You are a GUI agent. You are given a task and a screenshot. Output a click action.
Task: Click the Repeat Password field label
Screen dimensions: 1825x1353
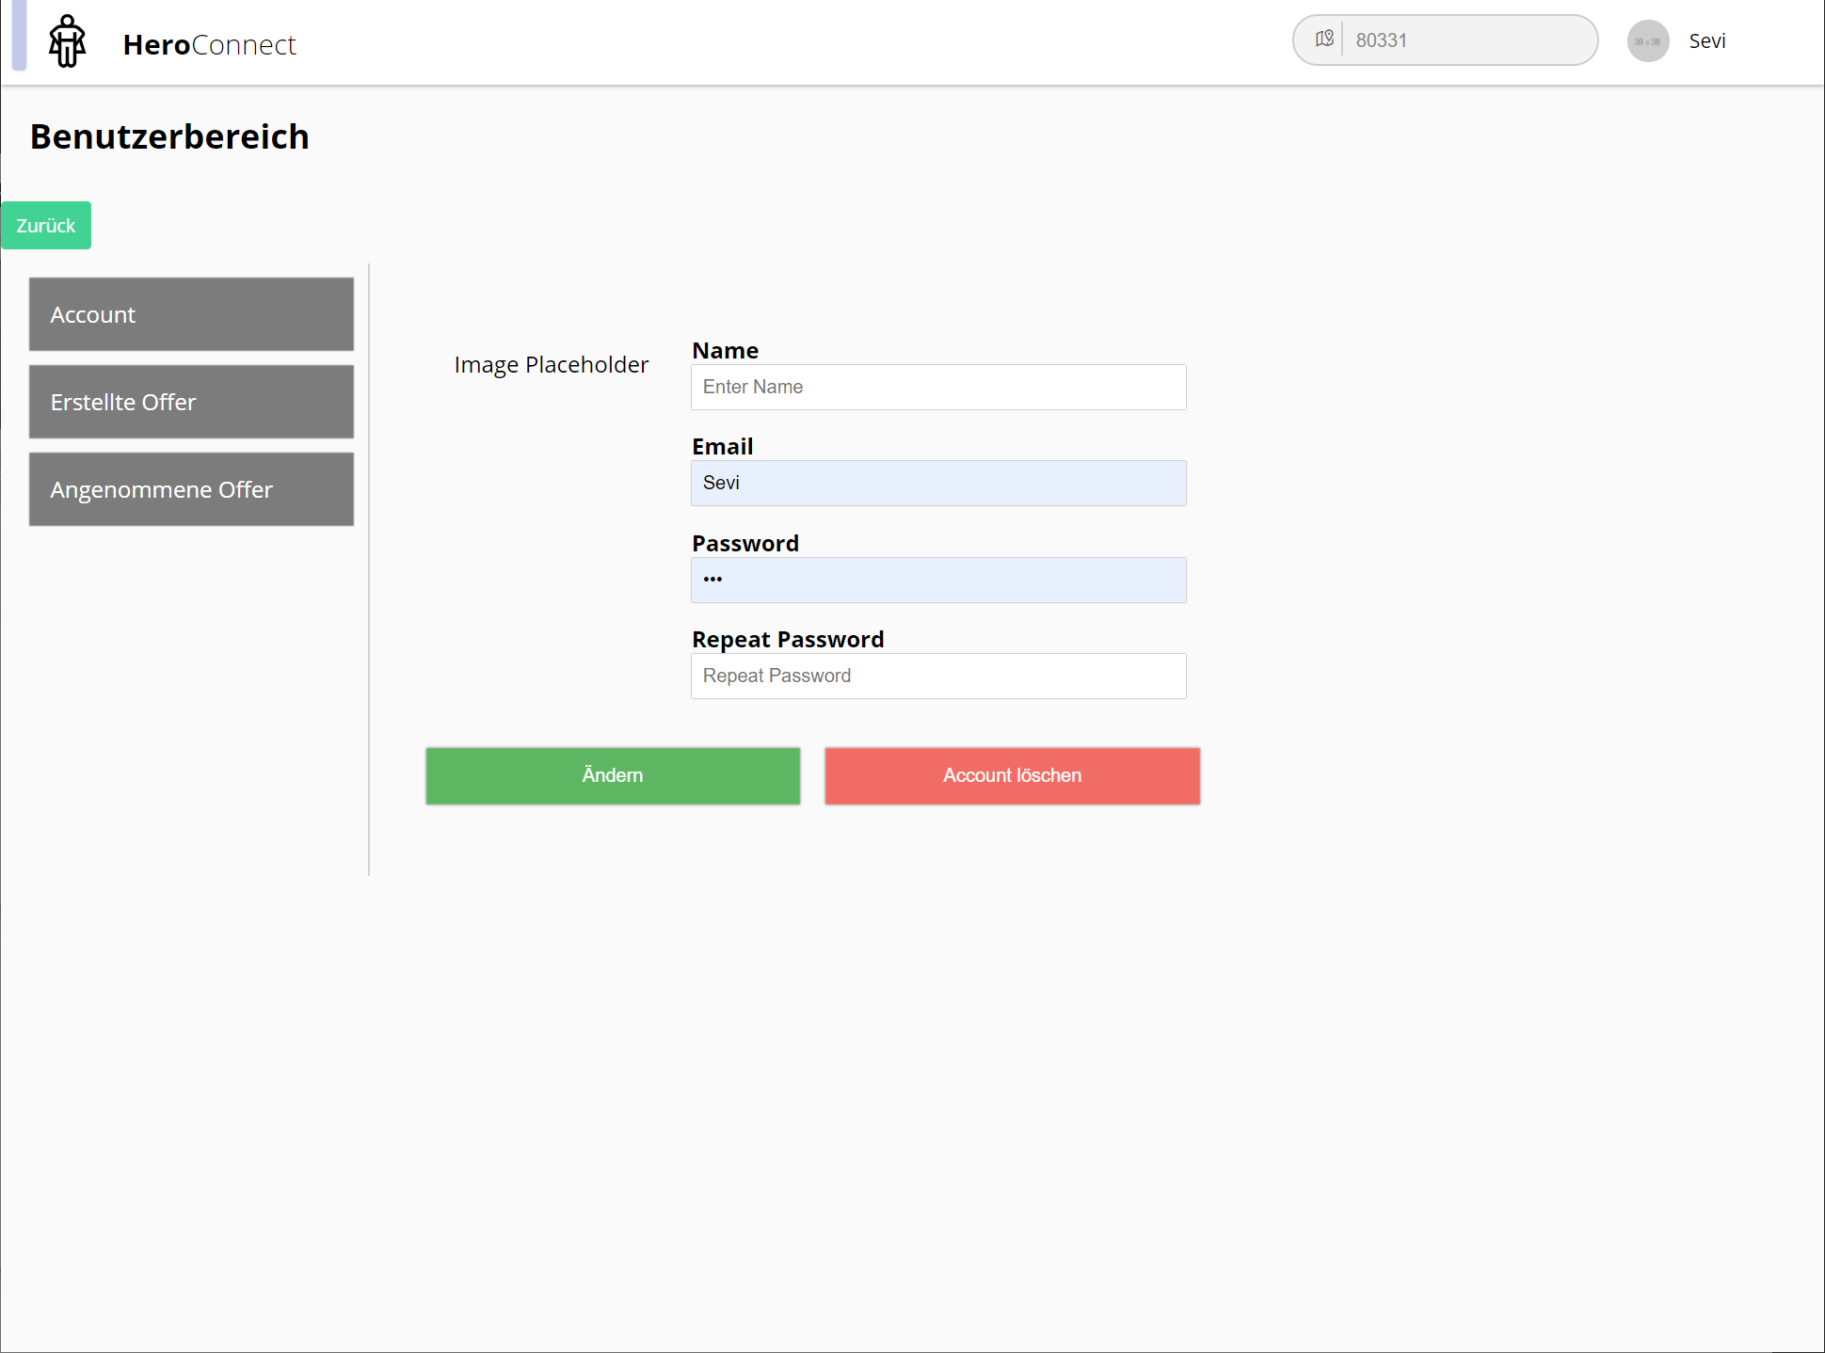[x=788, y=639]
